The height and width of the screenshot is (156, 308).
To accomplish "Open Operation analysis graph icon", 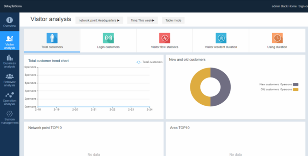I will [x=9, y=95].
